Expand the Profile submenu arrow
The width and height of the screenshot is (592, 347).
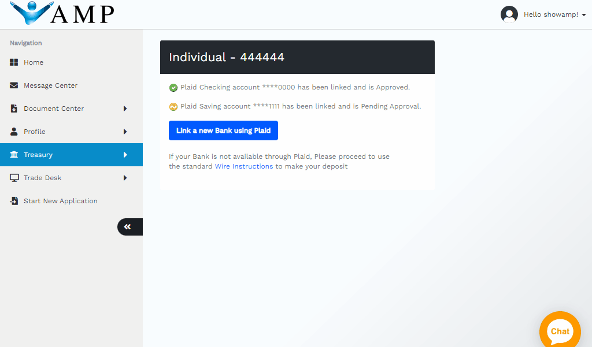click(x=125, y=132)
